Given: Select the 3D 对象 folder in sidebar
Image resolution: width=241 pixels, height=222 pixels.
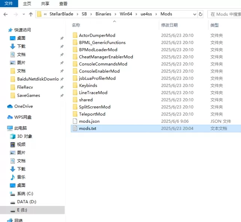Looking at the screenshot, I should click(24, 136).
